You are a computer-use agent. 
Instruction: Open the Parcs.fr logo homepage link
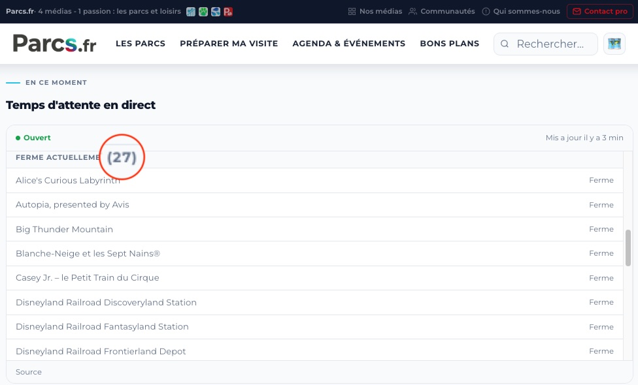[54, 44]
